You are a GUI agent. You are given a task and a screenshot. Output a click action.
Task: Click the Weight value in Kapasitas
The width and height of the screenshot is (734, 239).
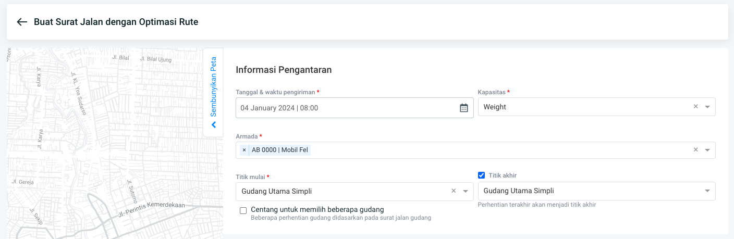coord(495,107)
